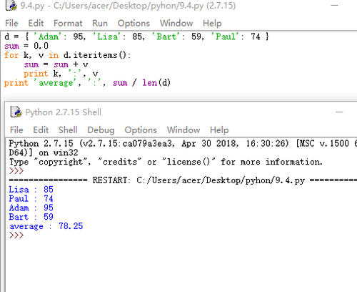
Task: Minimize the 9.4.py editor window
Action: (x=334, y=5)
